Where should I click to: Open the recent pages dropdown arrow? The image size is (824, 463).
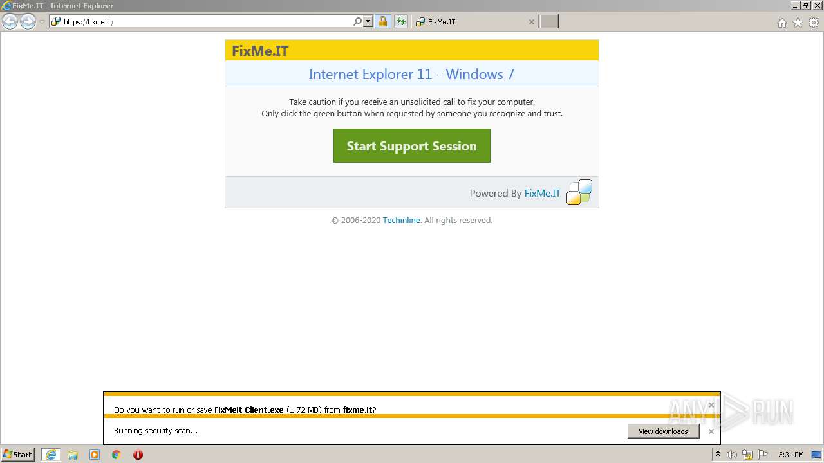pyautogui.click(x=42, y=22)
